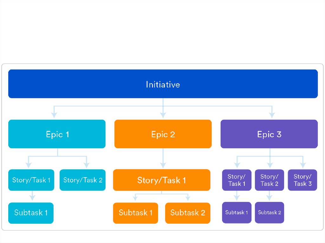Image resolution: width=325 pixels, height=243 pixels.
Task: Click the purple Subtask 2 box
Action: (269, 213)
